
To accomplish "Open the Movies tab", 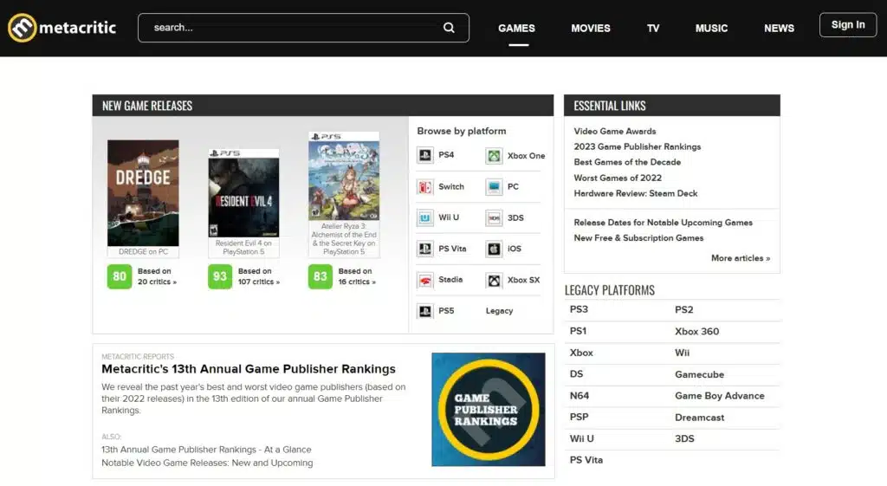I will click(x=591, y=29).
